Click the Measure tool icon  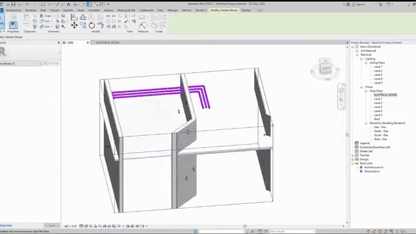142,25
